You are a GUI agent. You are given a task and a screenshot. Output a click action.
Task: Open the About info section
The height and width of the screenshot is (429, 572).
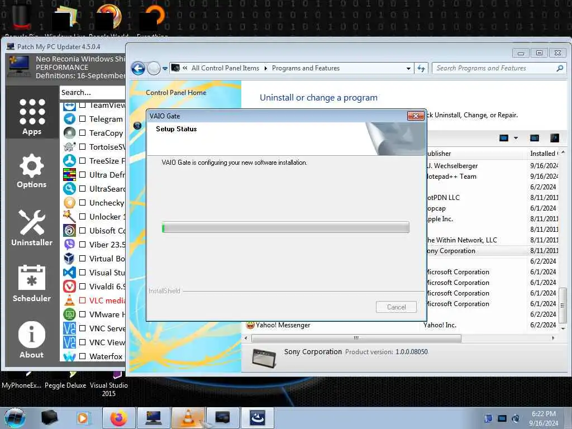click(x=32, y=340)
